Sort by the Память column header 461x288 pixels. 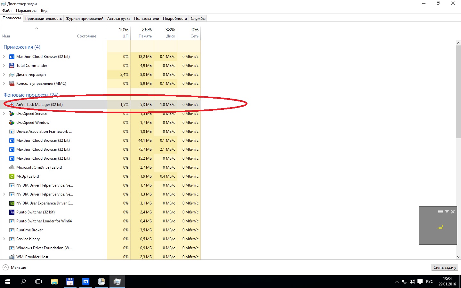tap(142, 33)
